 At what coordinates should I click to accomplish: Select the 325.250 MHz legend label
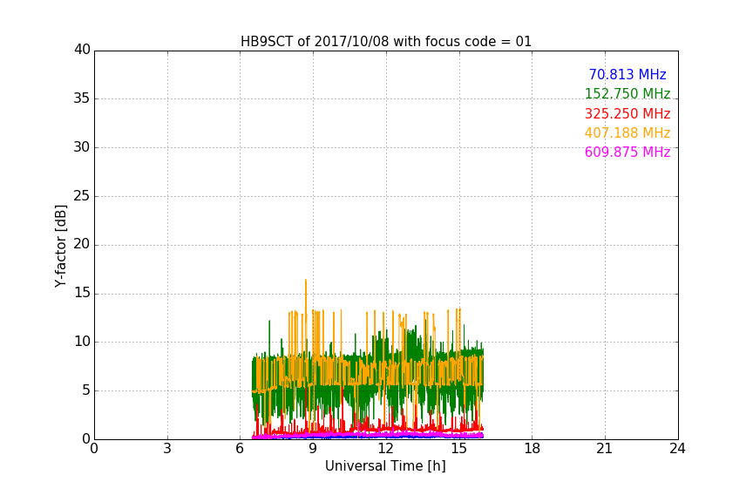click(x=627, y=114)
